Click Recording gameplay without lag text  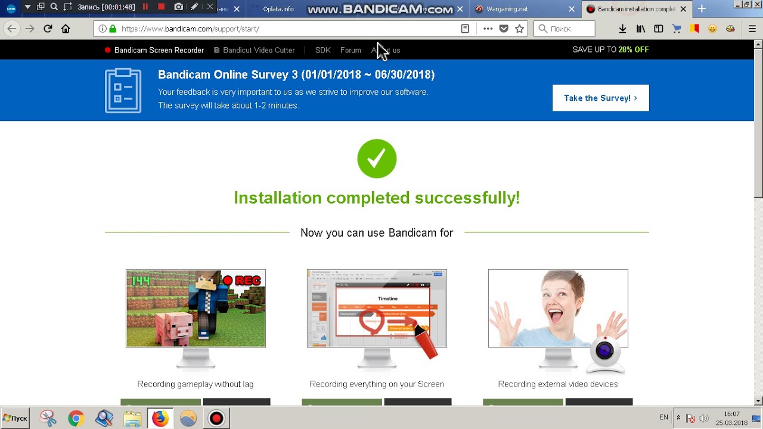click(196, 384)
